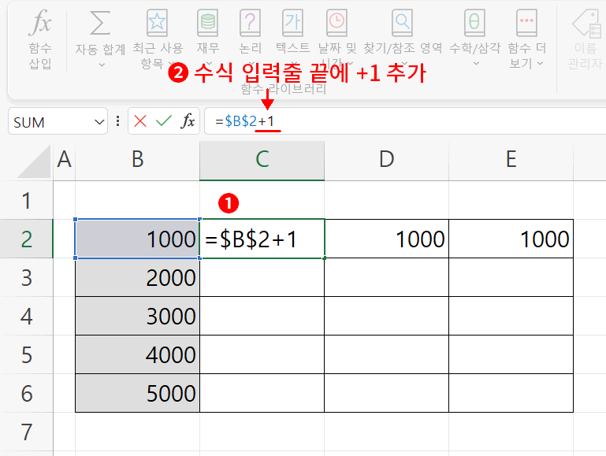Click the AutoSum (자동 합계) sigma icon
This screenshot has width=606, height=456.
(x=100, y=23)
